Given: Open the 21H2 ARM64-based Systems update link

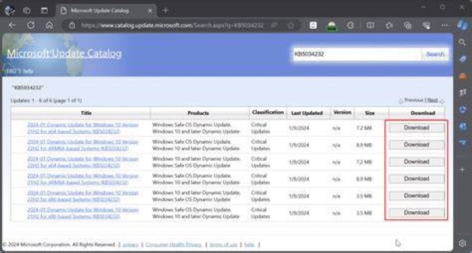Looking at the screenshot, I should coord(83,179).
